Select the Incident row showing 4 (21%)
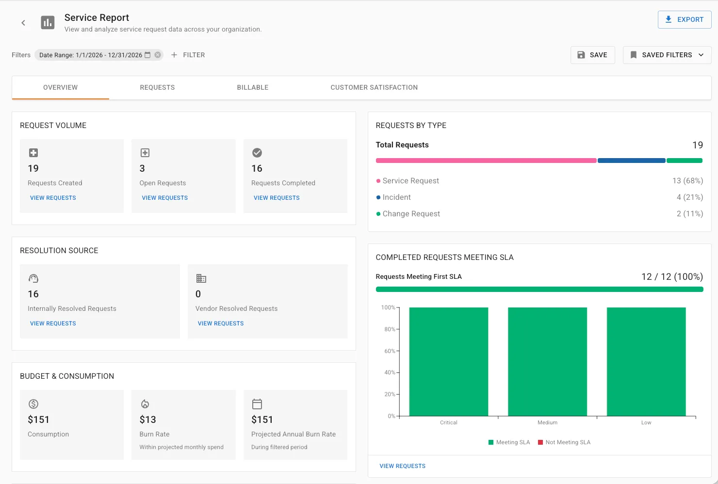 [539, 197]
